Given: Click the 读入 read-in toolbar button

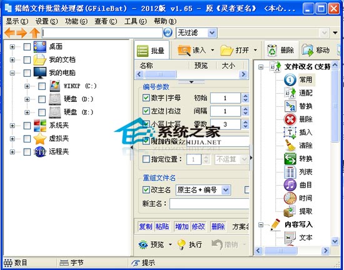Looking at the screenshot, I should point(192,51).
